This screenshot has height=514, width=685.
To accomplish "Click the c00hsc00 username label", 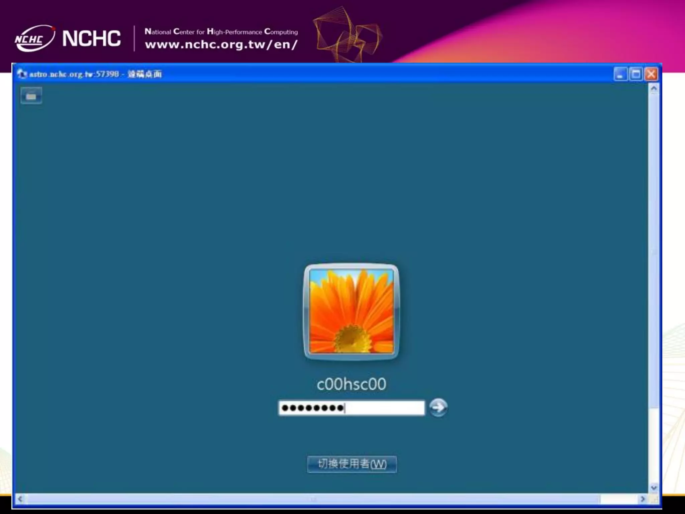I will point(351,384).
